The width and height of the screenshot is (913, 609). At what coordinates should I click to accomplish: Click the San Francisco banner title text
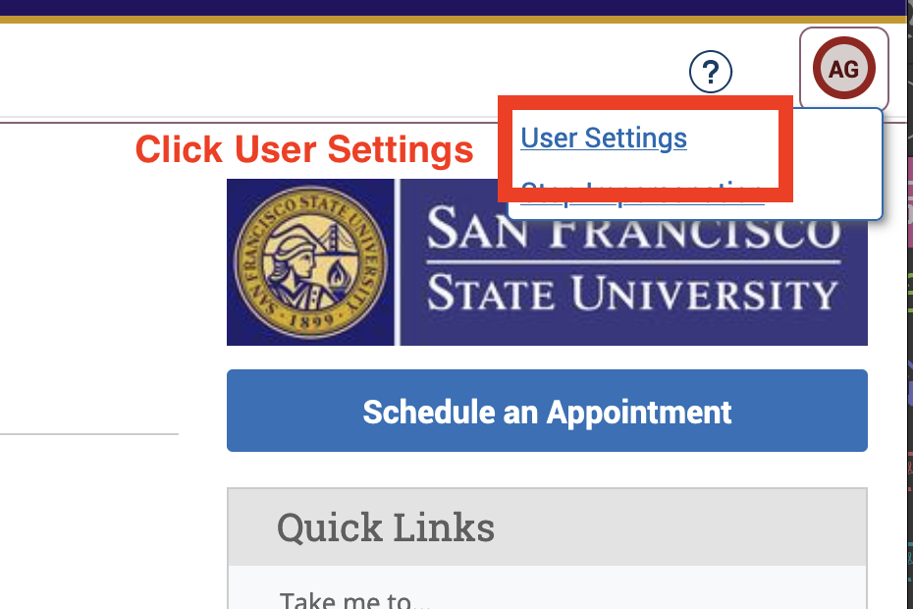point(633,230)
